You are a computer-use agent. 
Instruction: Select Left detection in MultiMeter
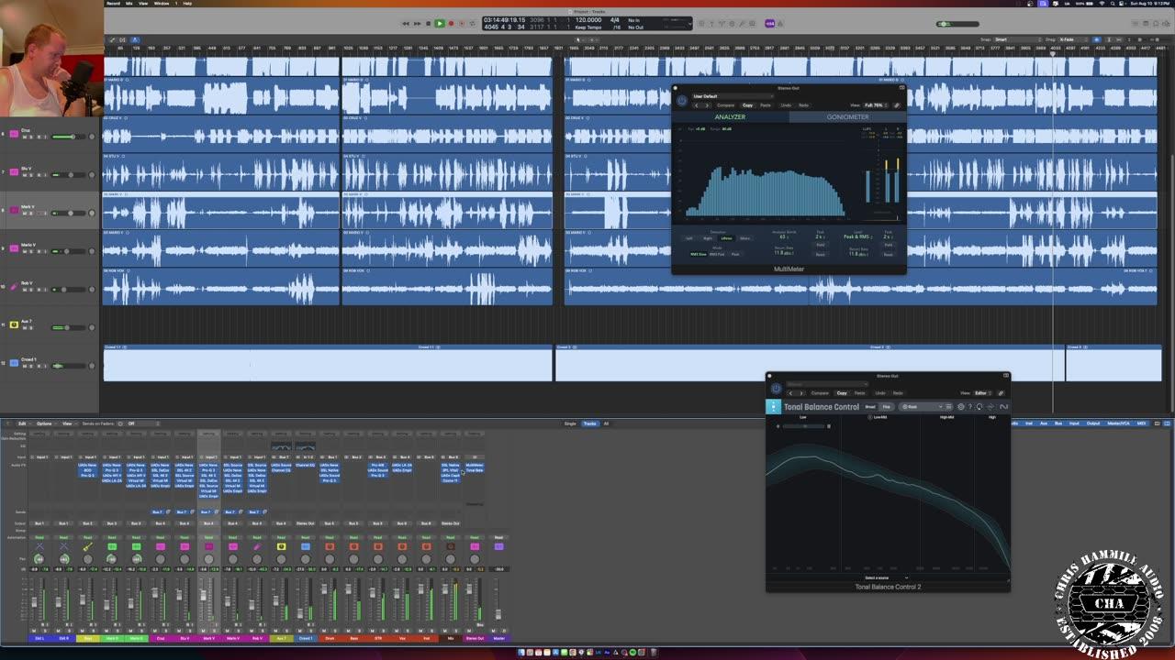689,238
